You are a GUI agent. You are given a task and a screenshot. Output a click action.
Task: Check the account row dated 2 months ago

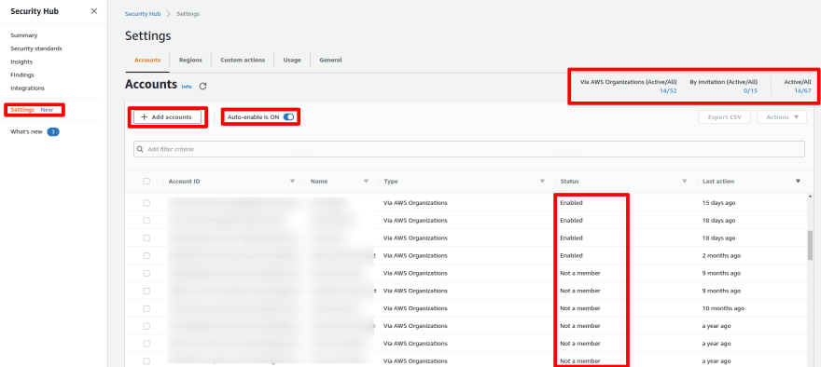pos(146,255)
